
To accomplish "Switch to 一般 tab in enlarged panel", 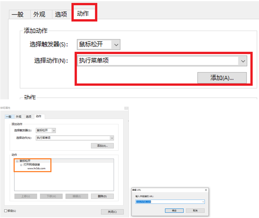I will (x=17, y=14).
